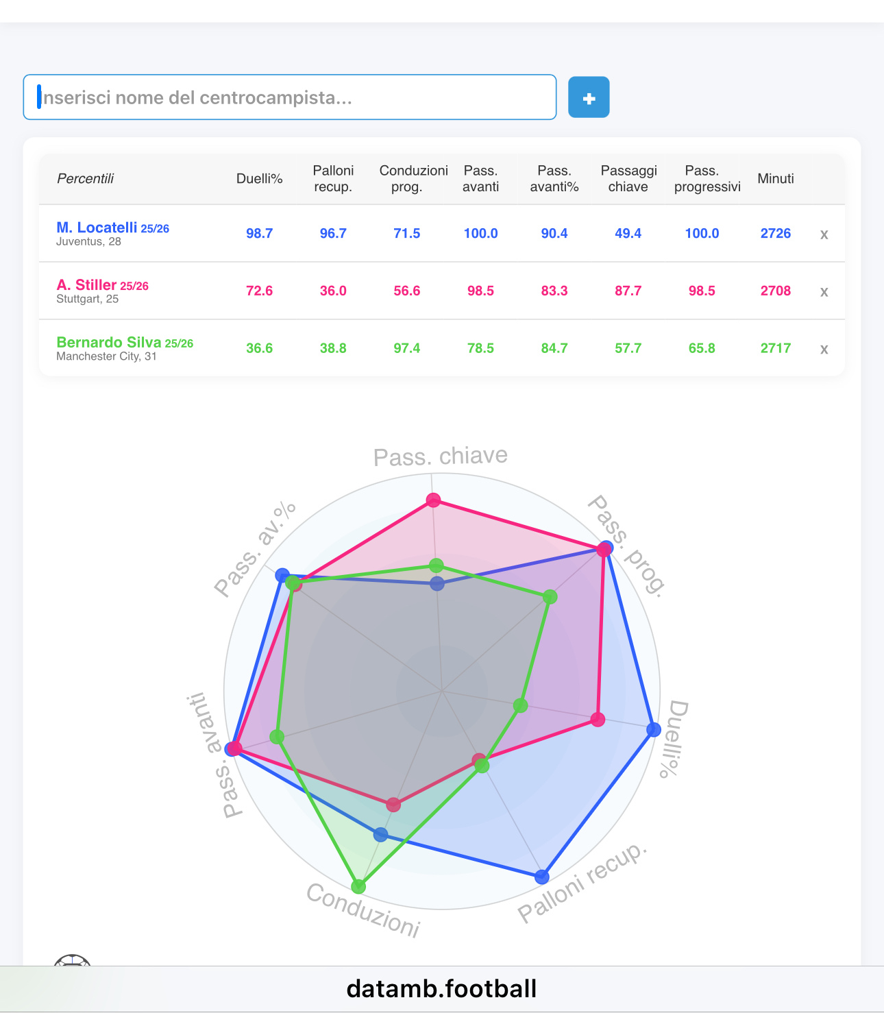Click Locatelli's blue Palloni recup. radar point
Viewport: 884px width, 1013px height.
click(x=542, y=877)
